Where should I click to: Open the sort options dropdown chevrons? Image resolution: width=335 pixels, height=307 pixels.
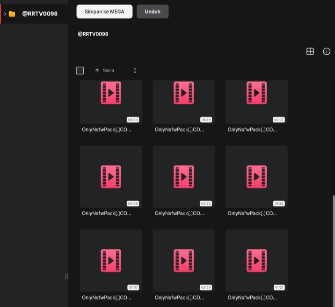135,71
